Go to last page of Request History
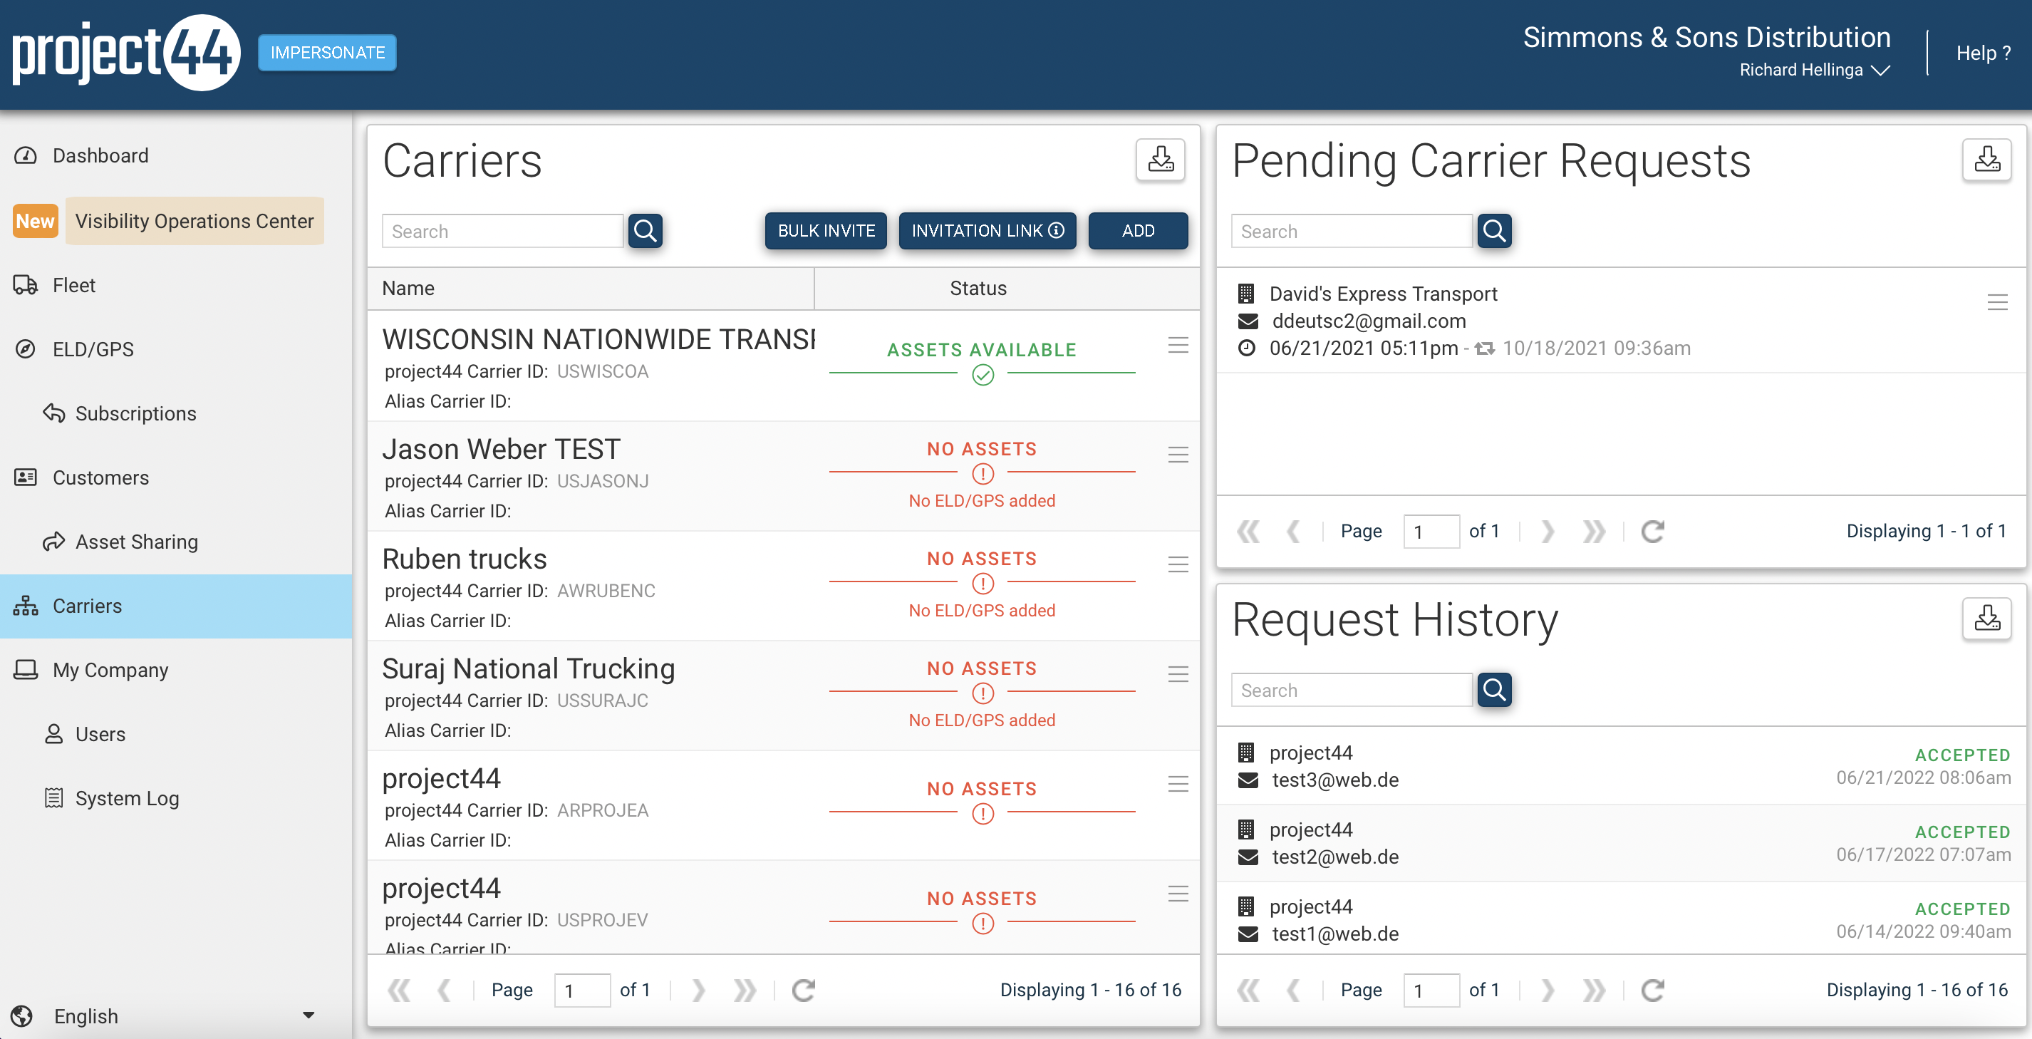 pyautogui.click(x=1593, y=990)
